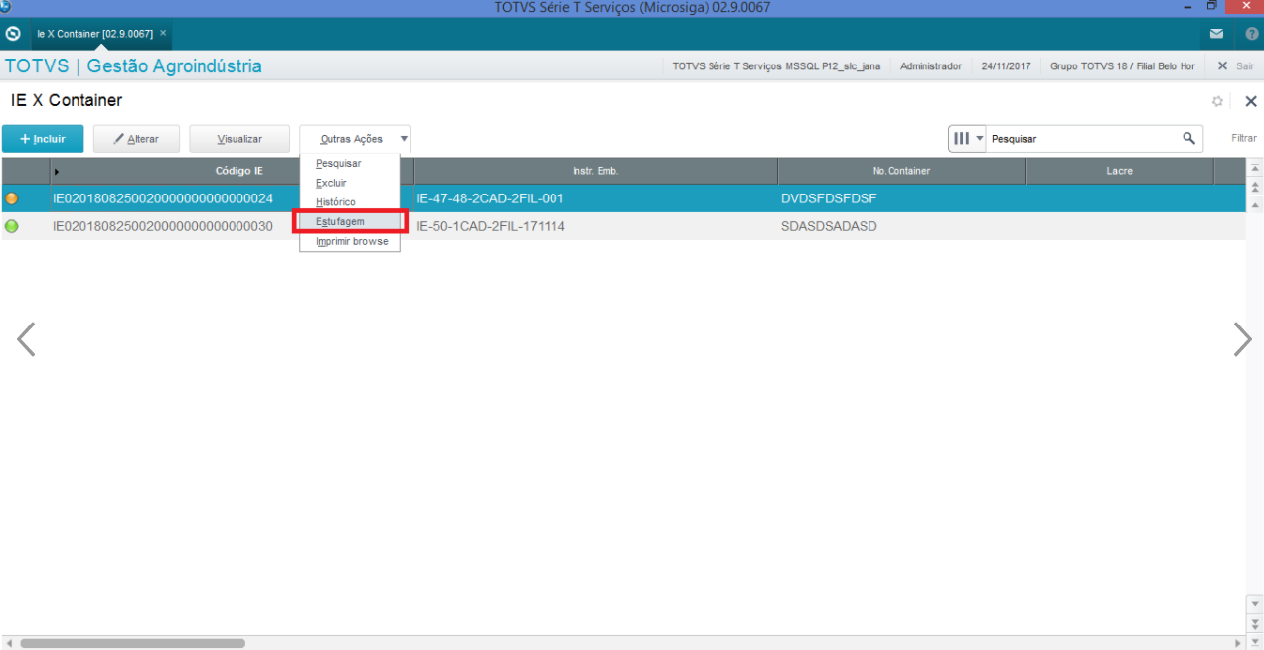
Task: Click the Incluir button
Action: [43, 139]
